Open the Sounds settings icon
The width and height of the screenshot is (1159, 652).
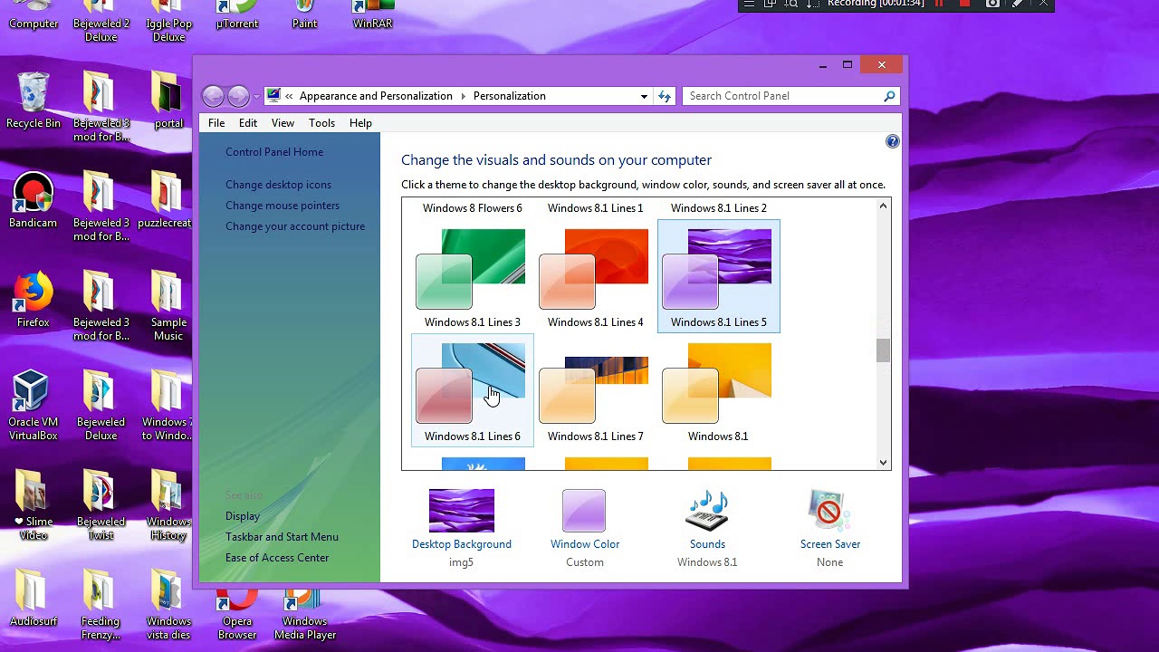(x=707, y=512)
